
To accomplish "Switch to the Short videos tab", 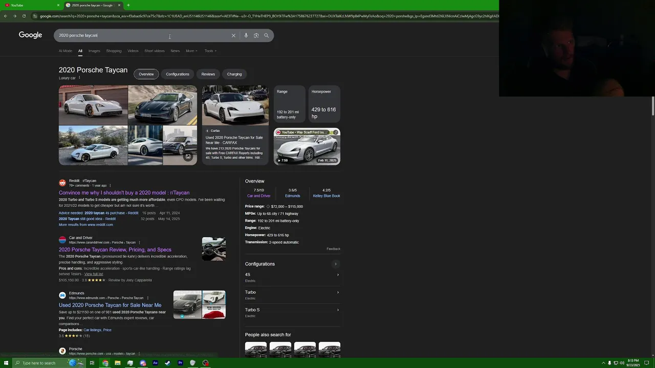I will 155,51.
